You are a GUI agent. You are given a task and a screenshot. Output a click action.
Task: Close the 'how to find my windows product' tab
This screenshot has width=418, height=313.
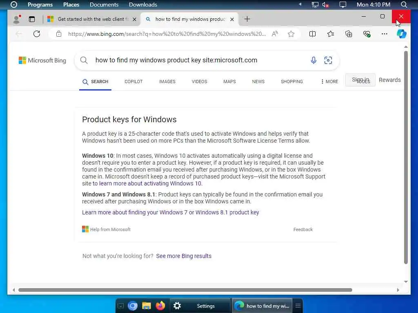tap(232, 19)
